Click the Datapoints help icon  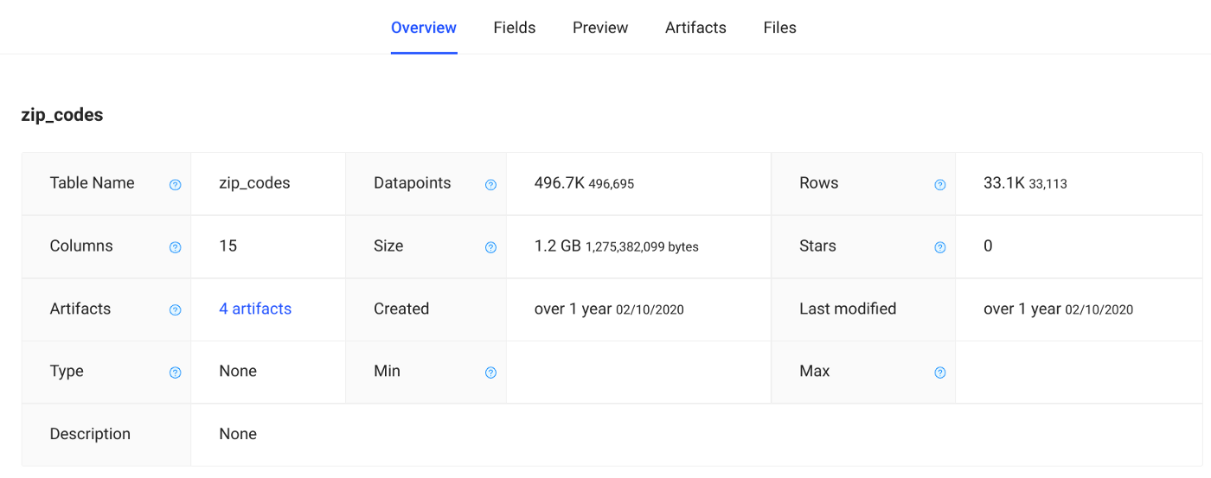pyautogui.click(x=490, y=185)
